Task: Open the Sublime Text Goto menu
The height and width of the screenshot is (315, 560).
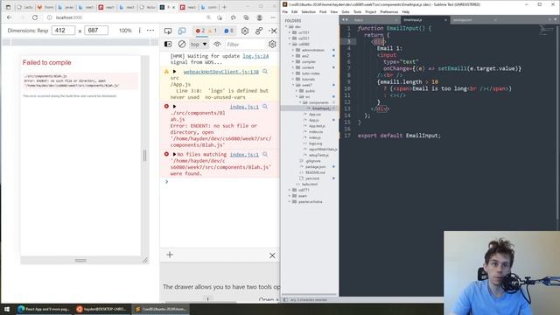Action: coord(346,11)
